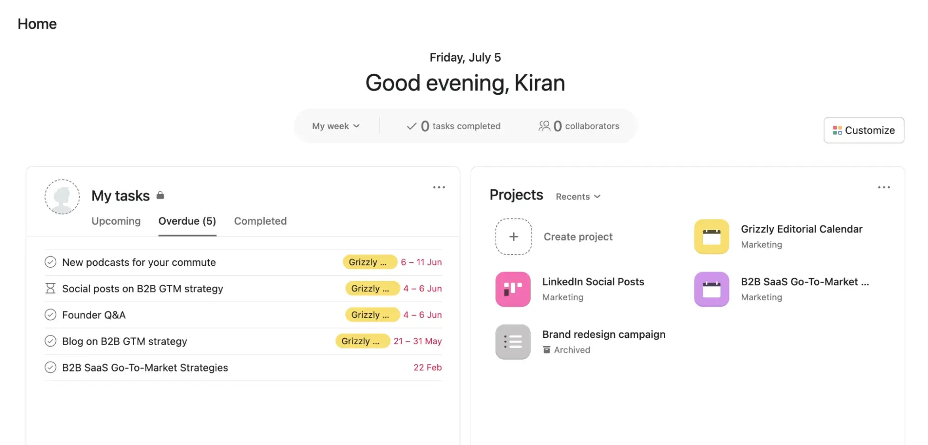The height and width of the screenshot is (445, 928).
Task: Switch to the Completed tasks tab
Action: click(x=260, y=221)
